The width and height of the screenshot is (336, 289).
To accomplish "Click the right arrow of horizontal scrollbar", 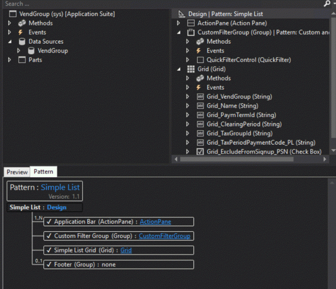I will tap(324, 159).
